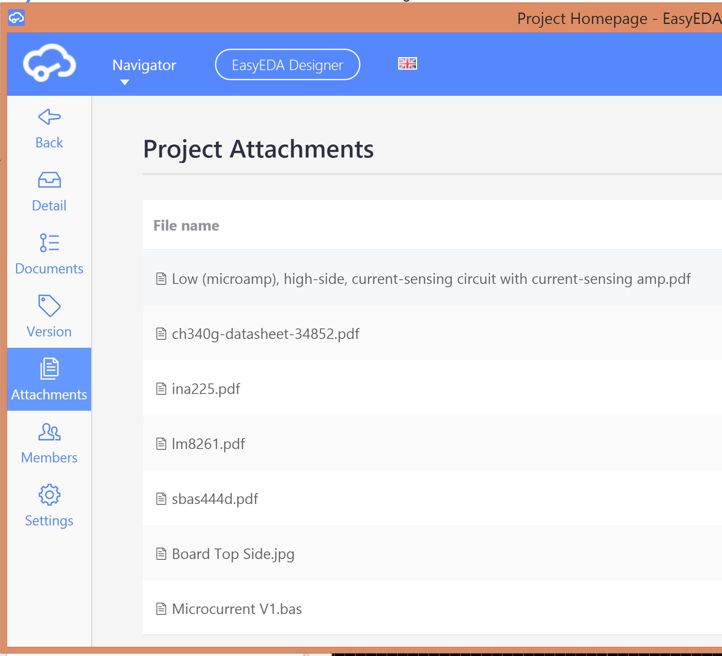Click file icon beside lm8261.pdf

click(161, 444)
